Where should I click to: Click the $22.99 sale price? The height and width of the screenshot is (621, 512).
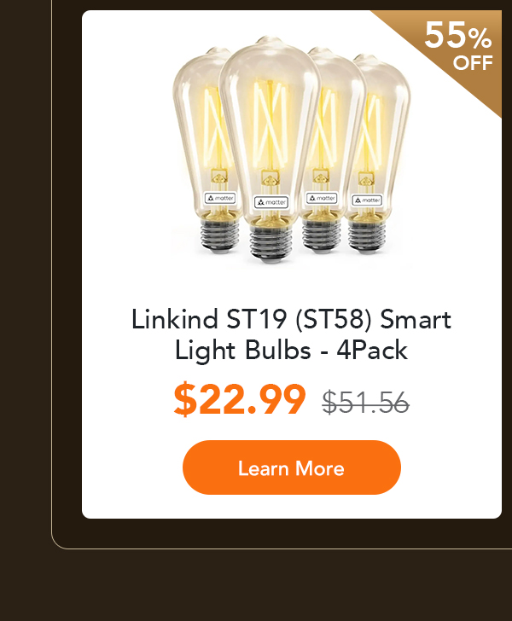click(240, 399)
